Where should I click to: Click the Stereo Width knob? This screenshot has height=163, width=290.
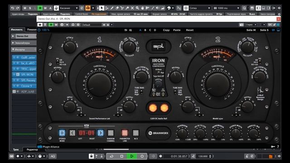tap(236, 134)
